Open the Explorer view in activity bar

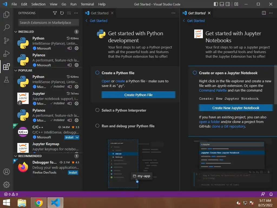click(x=6, y=15)
